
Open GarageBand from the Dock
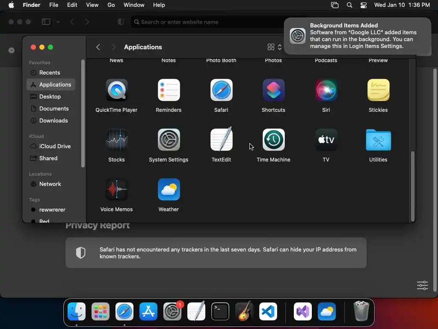click(244, 311)
